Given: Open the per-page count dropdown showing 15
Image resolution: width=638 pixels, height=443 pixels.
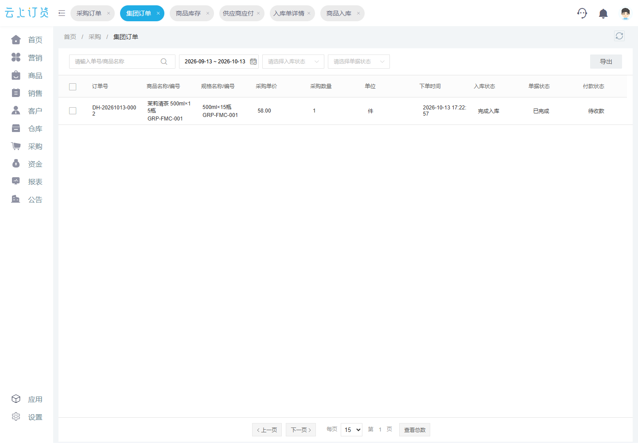Looking at the screenshot, I should pyautogui.click(x=351, y=430).
